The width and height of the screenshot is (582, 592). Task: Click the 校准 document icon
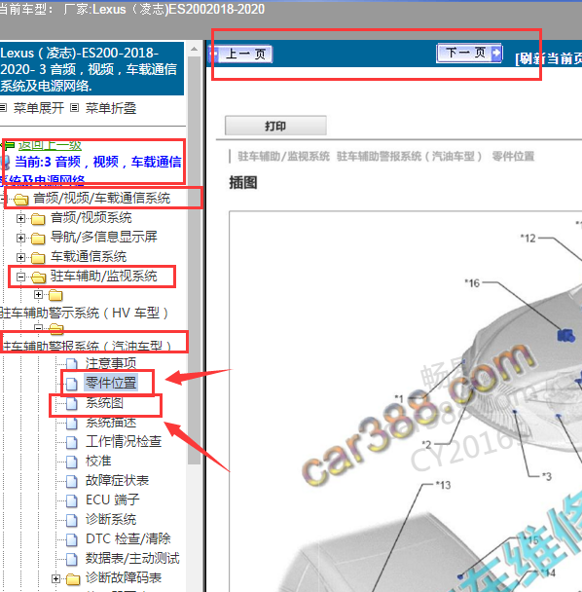pos(72,462)
